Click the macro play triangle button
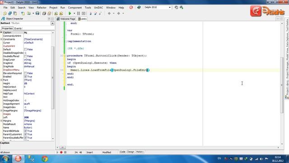 tap(57, 152)
